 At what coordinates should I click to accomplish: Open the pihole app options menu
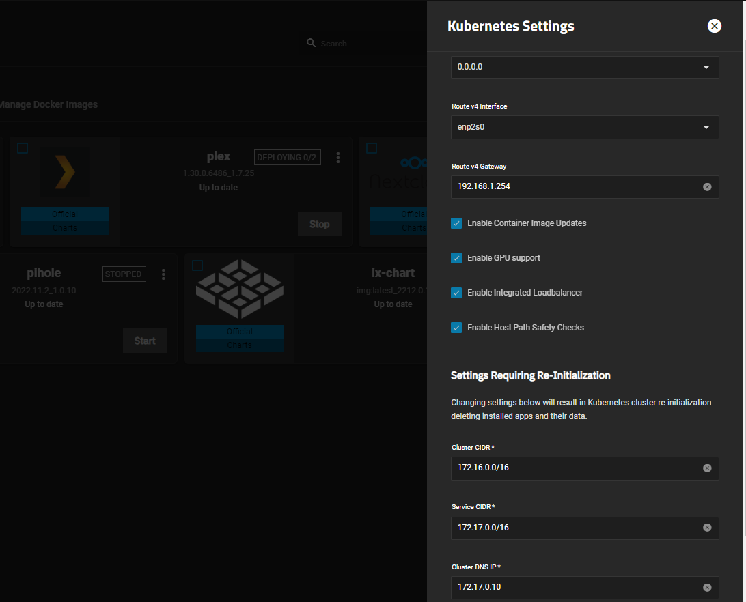163,274
